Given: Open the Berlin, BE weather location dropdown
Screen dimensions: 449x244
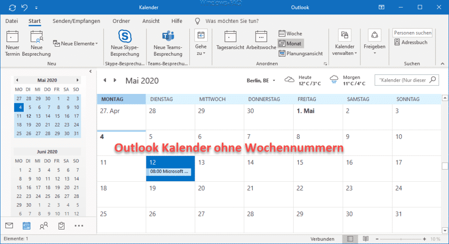Looking at the screenshot, I should pyautogui.click(x=261, y=81).
